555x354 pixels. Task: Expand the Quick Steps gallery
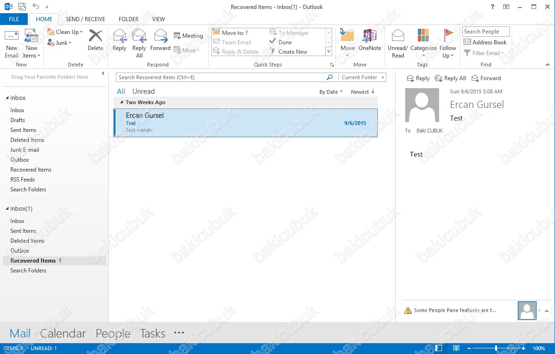(x=328, y=52)
